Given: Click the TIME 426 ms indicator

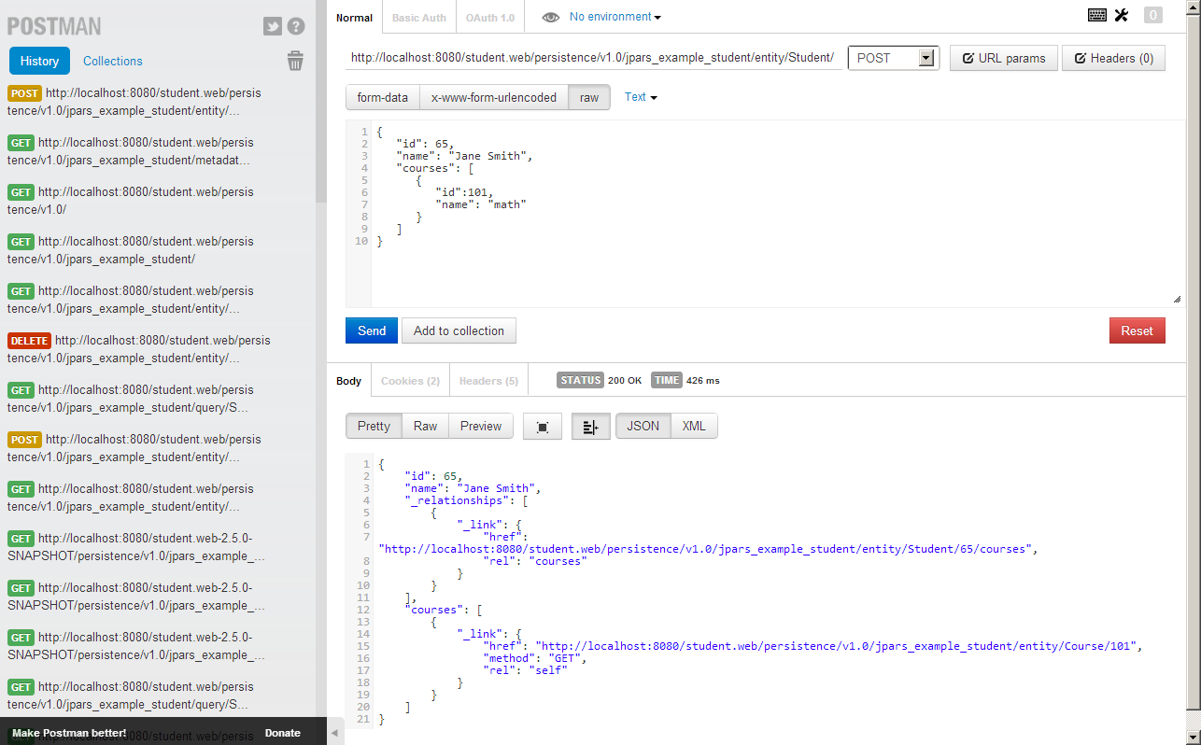Looking at the screenshot, I should point(685,381).
